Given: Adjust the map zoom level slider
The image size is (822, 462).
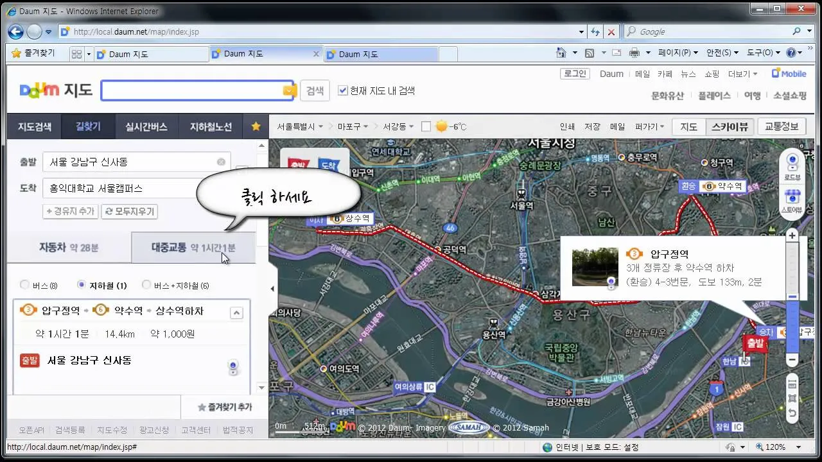Looking at the screenshot, I should 792,297.
